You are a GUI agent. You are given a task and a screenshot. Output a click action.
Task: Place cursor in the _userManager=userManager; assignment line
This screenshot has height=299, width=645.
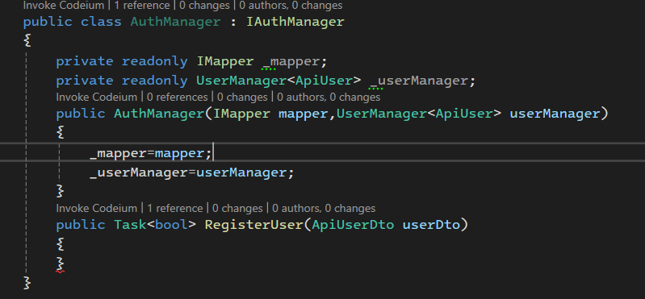coord(191,172)
